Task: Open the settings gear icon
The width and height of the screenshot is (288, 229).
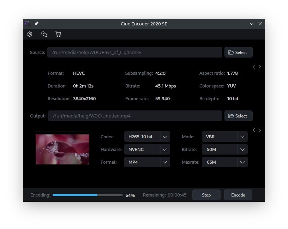Action: point(30,34)
